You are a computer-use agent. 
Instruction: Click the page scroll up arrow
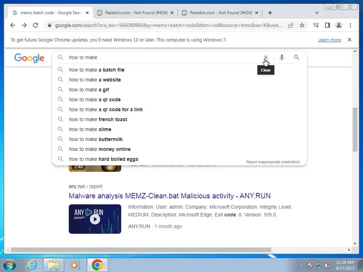[x=355, y=51]
